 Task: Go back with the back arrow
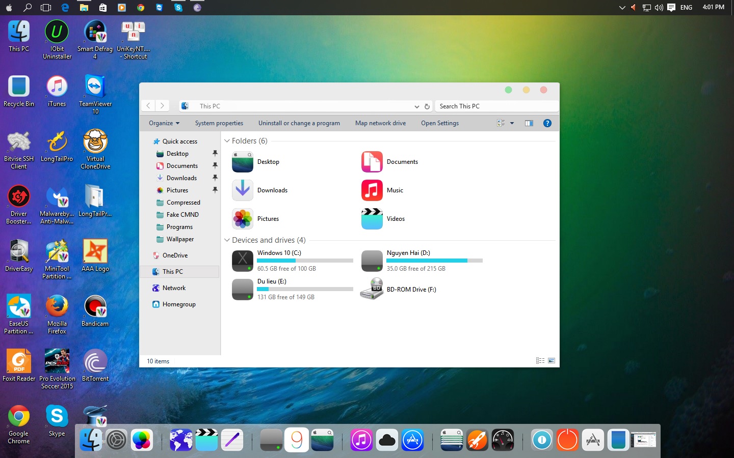pos(148,106)
